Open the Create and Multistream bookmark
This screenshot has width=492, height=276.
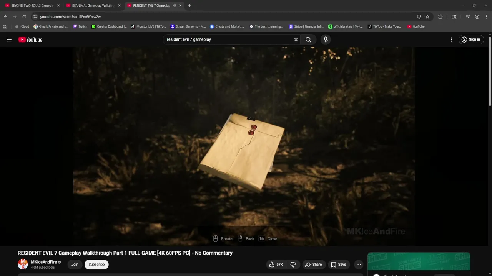(228, 26)
